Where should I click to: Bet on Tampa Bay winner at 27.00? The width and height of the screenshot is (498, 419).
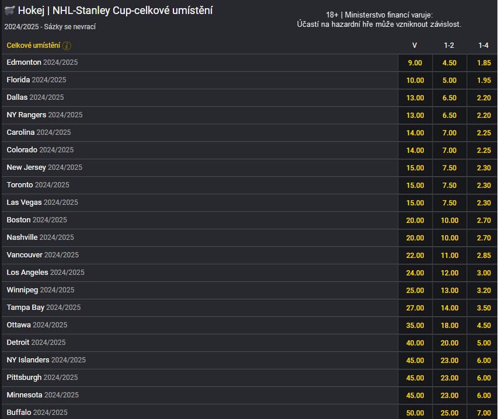click(x=415, y=308)
